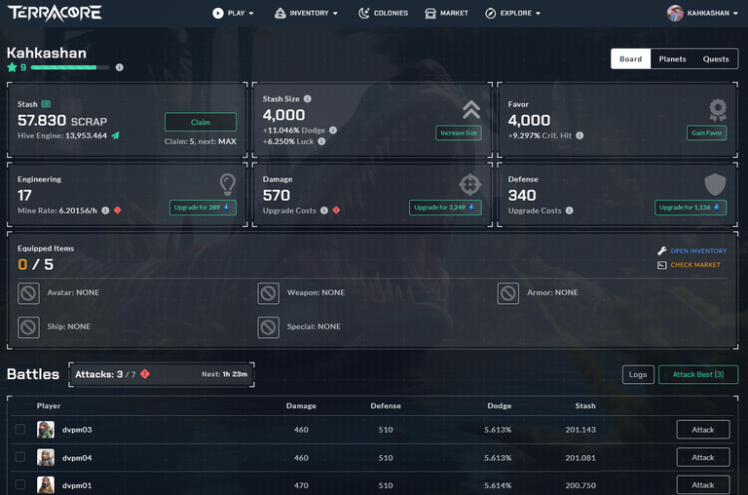Click the info icon beside Mine Rate
748x495 pixels.
tap(105, 210)
